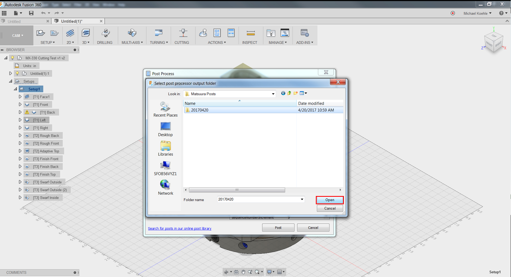This screenshot has height=277, width=511.
Task: Click the Drilling tool icon
Action: point(105,33)
